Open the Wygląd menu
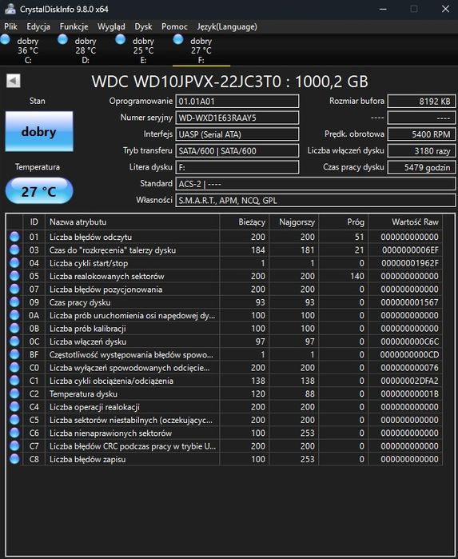 (111, 26)
